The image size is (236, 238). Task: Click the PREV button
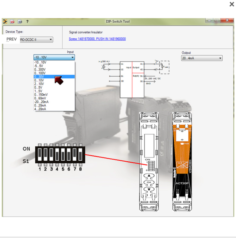(11, 39)
